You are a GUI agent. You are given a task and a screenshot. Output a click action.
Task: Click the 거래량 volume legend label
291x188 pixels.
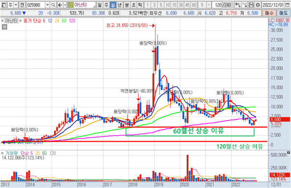click(x=12, y=153)
